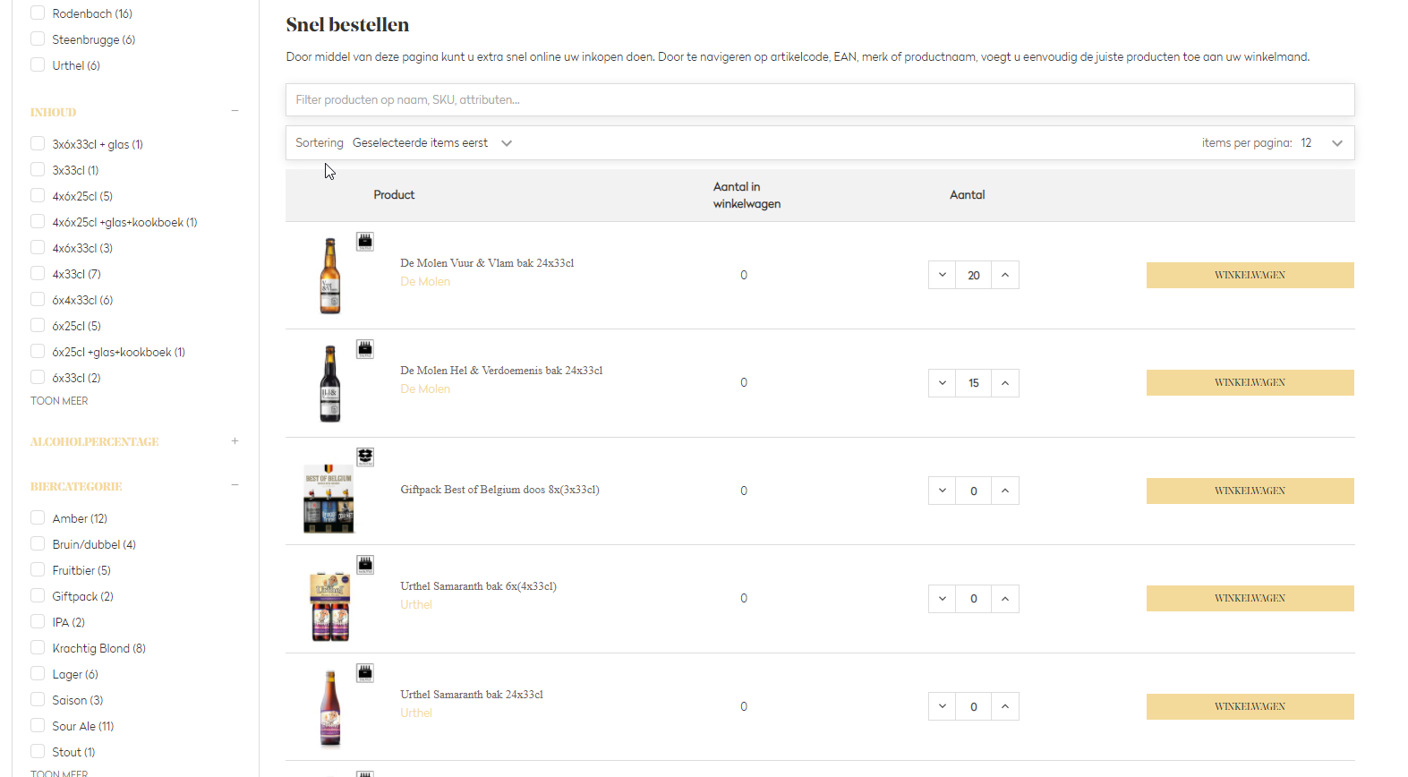Increase quantity for Giftpack Best of Belgium
1408x777 pixels.
1005,491
